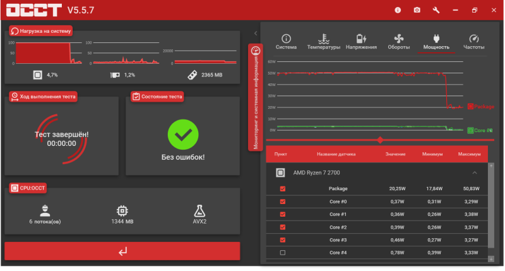This screenshot has width=505, height=271.
Task: Click the AVX2 flask icon
Action: coord(200,210)
